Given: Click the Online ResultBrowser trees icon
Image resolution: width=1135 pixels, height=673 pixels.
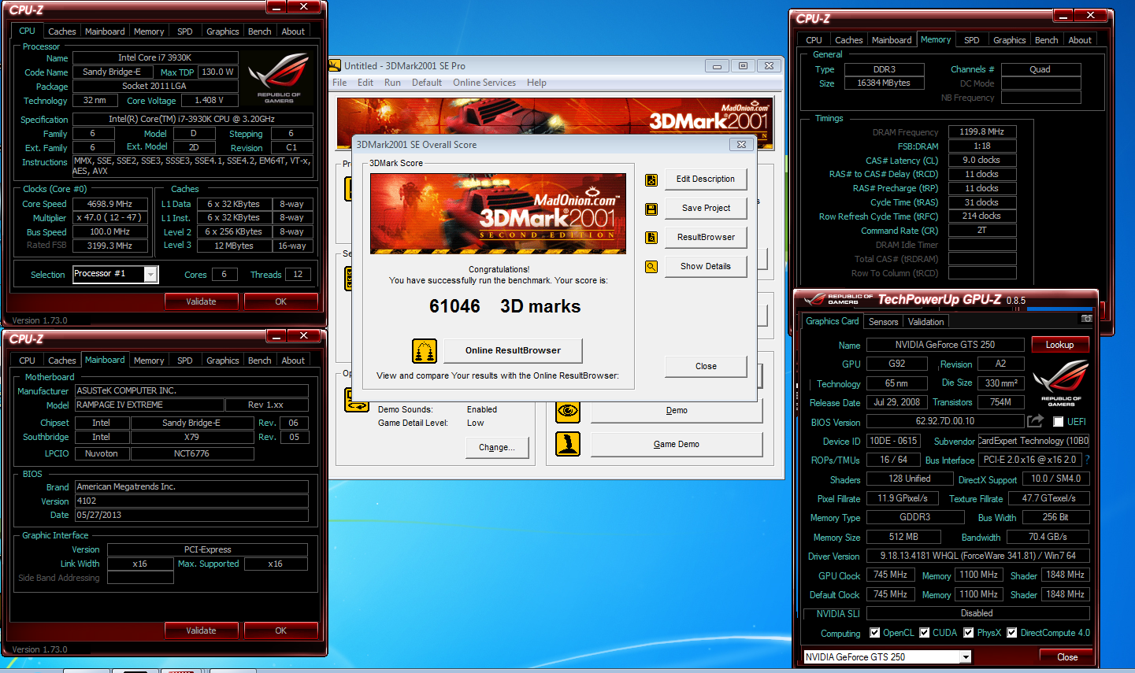Looking at the screenshot, I should [x=425, y=351].
